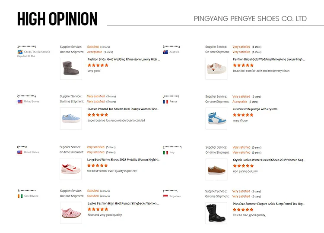Open 'Plus Size Summer Elegant Ankle Strap' link
The width and height of the screenshot is (324, 233).
[269, 203]
